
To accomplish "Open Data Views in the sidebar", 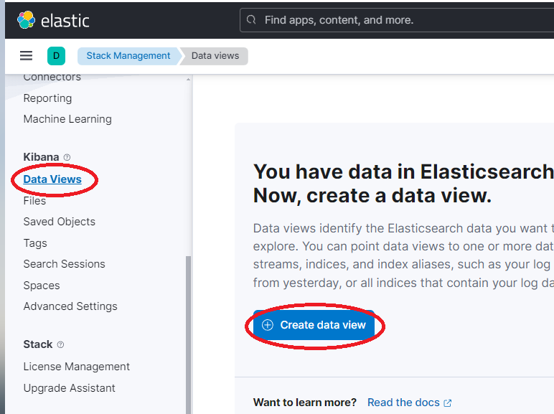I will pos(52,179).
